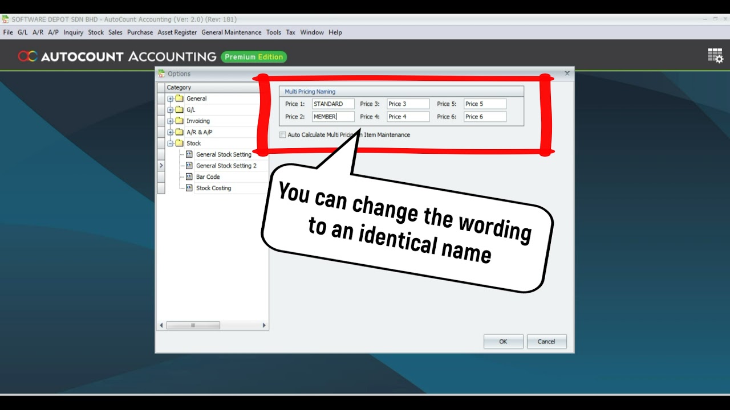Screen dimensions: 730x410
Task: Select the General folder in Category tree
Action: 196,99
